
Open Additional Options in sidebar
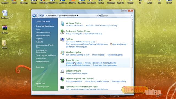(42, 62)
